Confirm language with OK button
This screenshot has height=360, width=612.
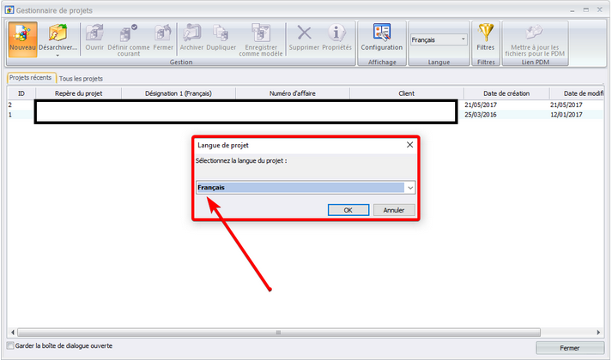pyautogui.click(x=348, y=210)
